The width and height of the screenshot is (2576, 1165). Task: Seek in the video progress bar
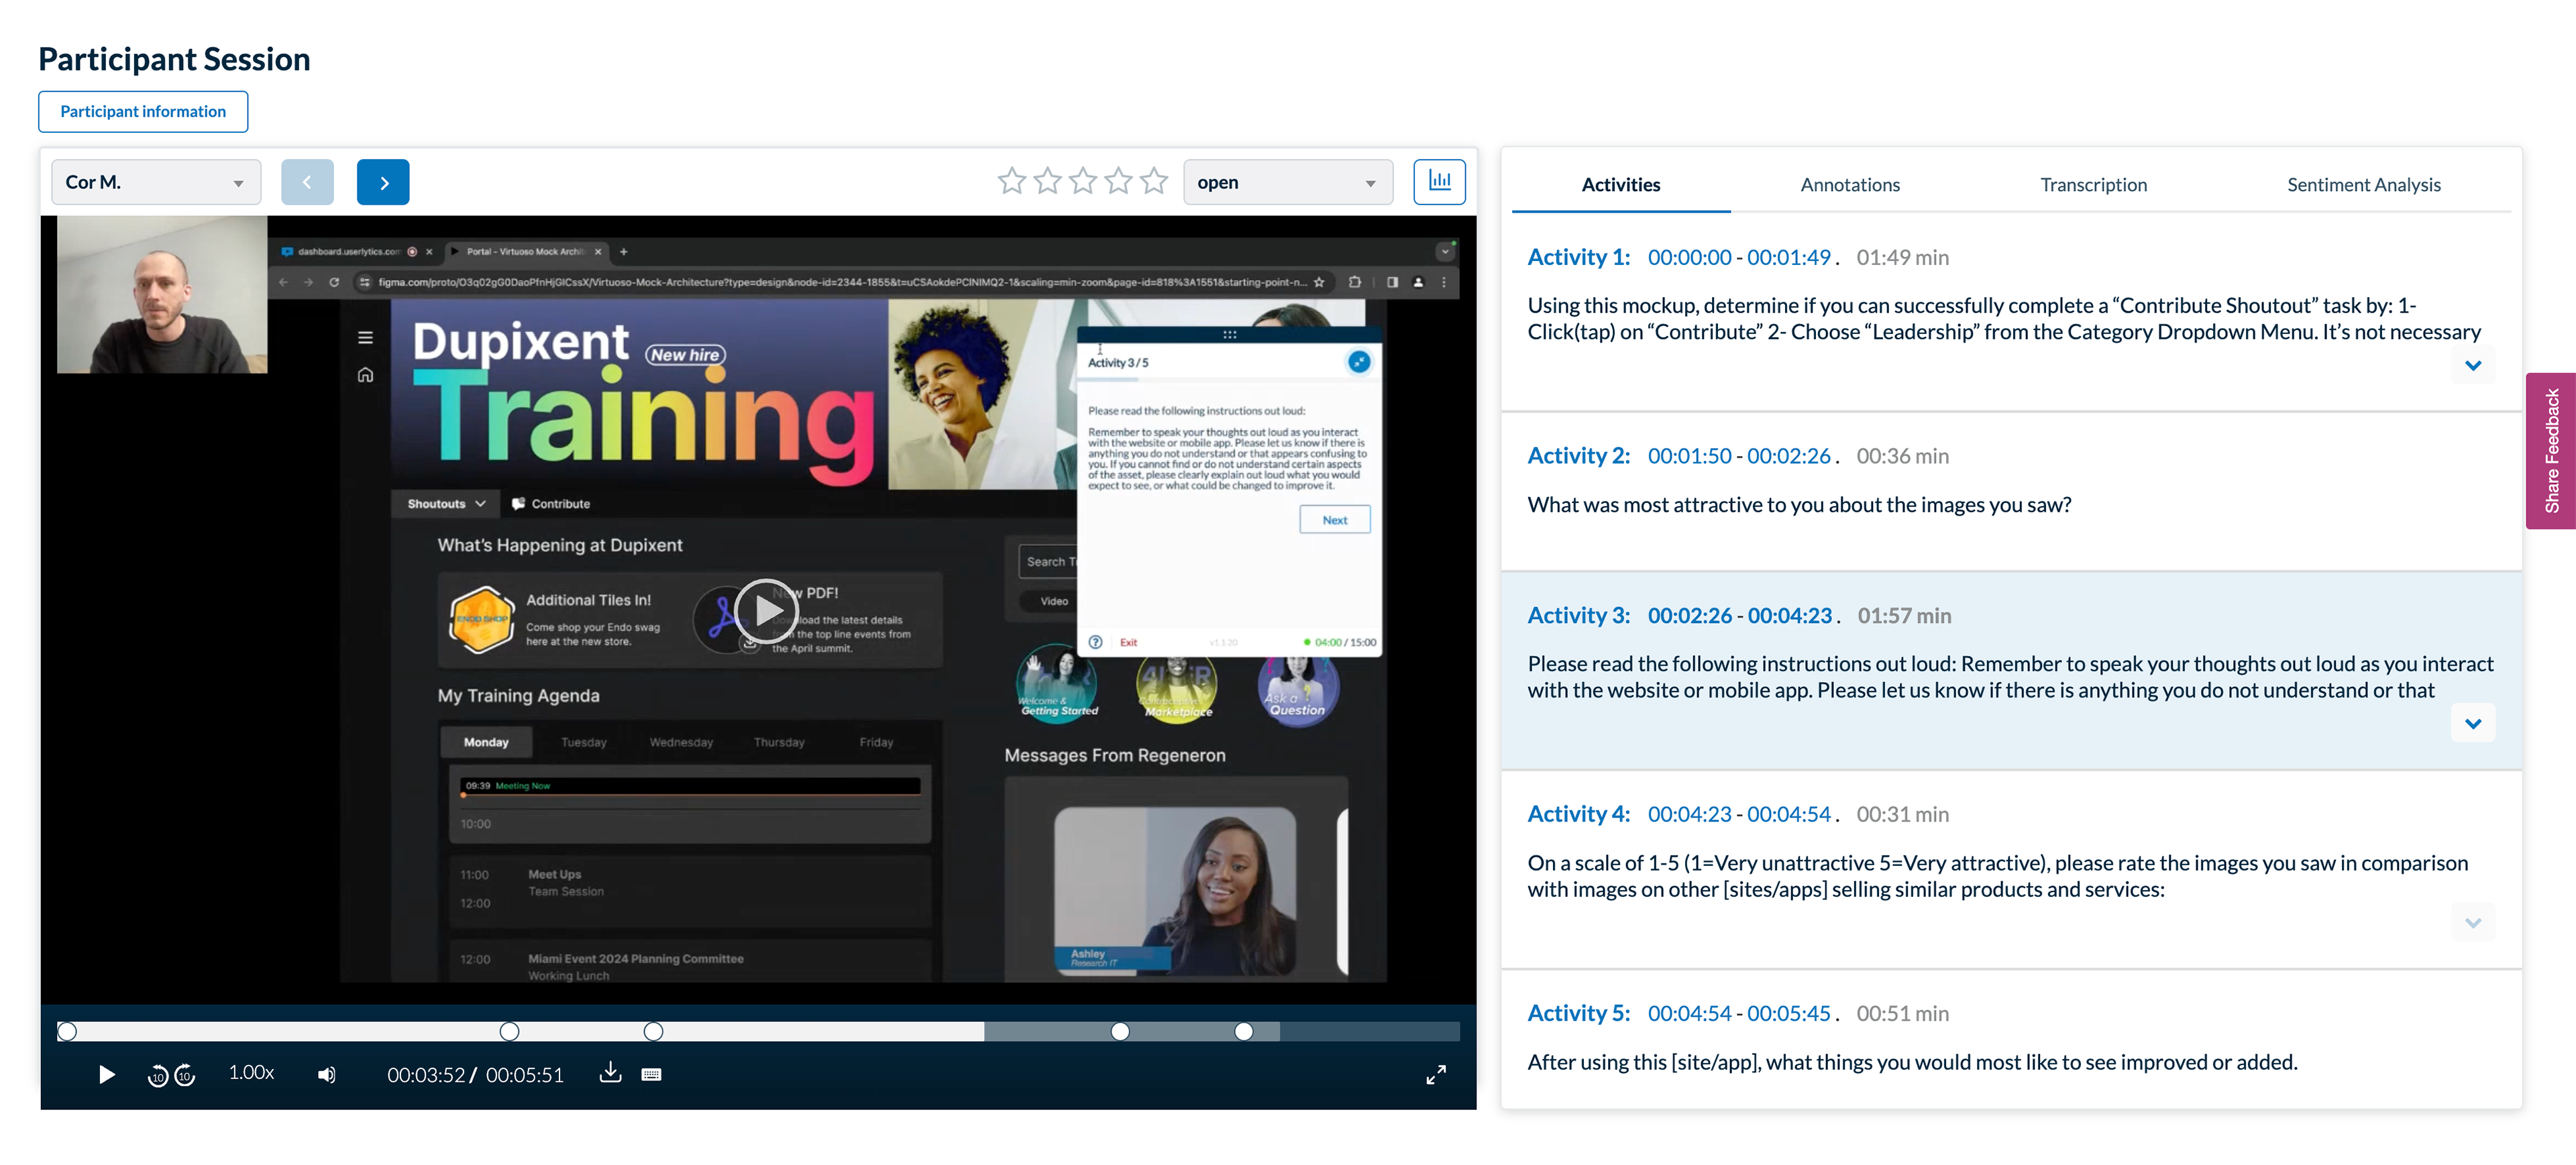point(758,1031)
